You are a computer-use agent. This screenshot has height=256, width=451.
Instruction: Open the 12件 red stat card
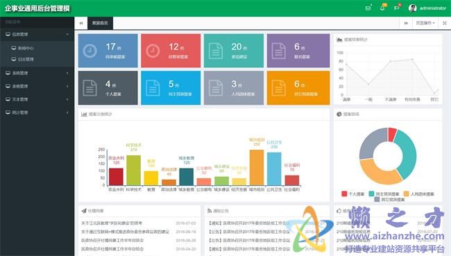click(x=171, y=51)
